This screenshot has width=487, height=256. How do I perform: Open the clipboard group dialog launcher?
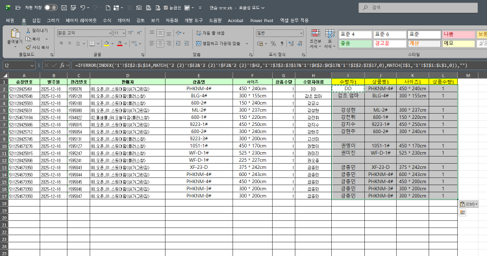click(x=52, y=55)
